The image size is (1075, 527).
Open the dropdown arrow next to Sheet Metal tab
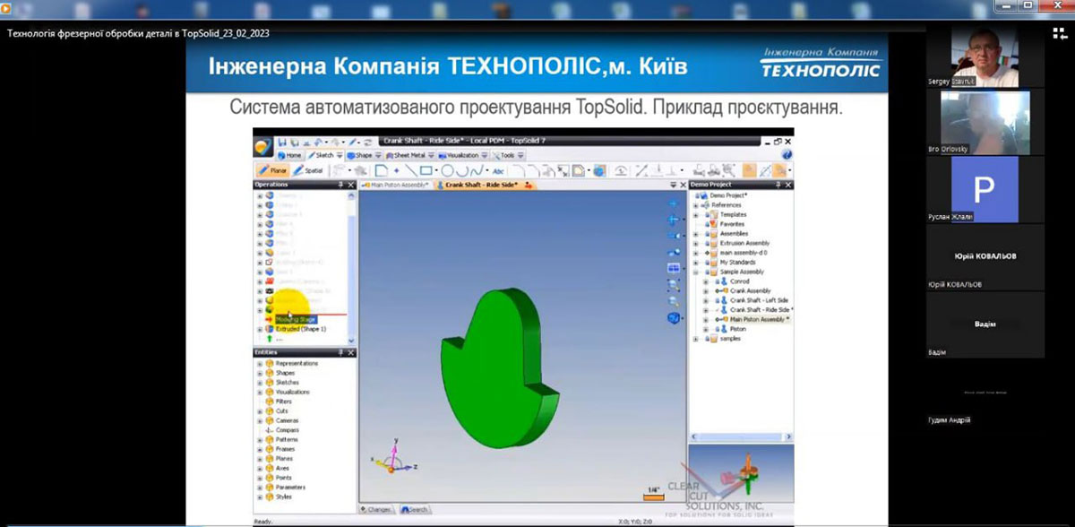point(431,155)
